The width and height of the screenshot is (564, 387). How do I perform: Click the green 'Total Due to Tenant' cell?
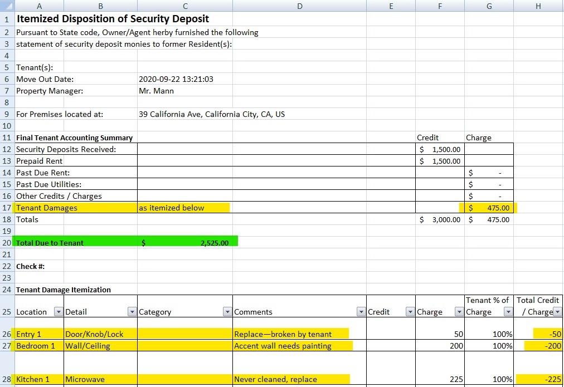pos(50,243)
